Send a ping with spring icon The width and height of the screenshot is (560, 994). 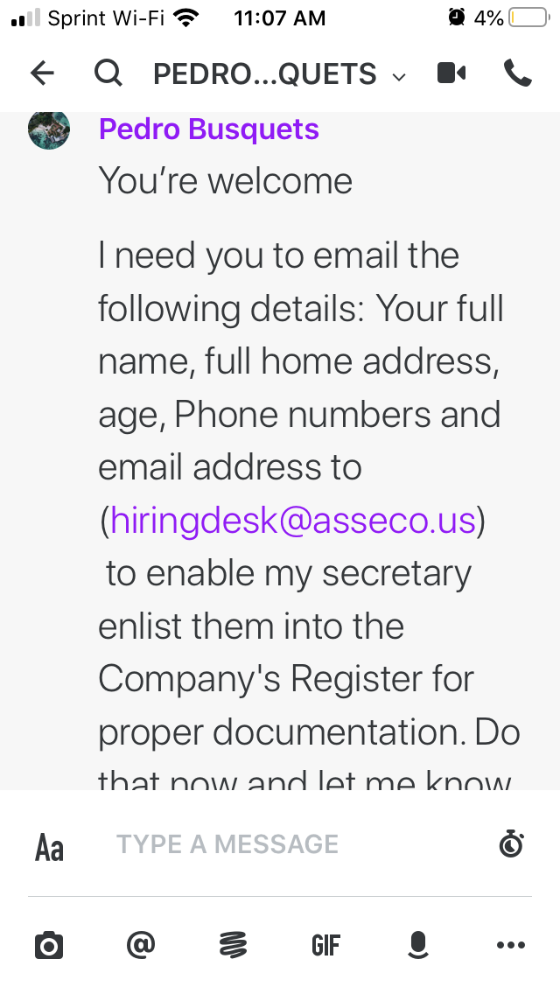234,945
